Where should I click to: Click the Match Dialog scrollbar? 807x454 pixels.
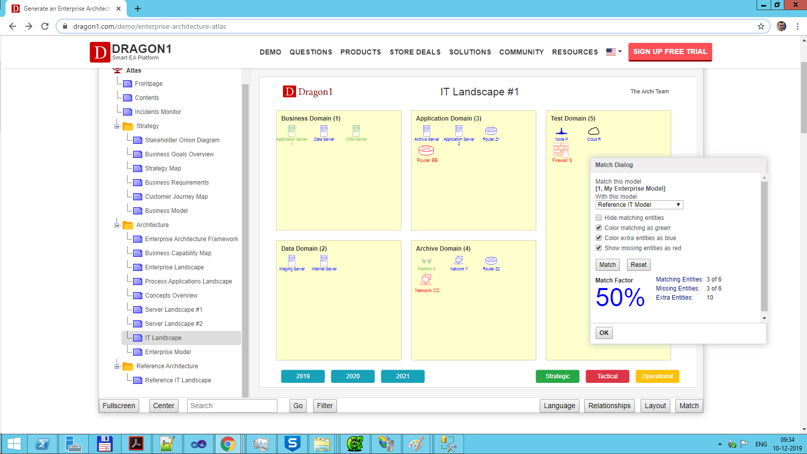pos(764,247)
